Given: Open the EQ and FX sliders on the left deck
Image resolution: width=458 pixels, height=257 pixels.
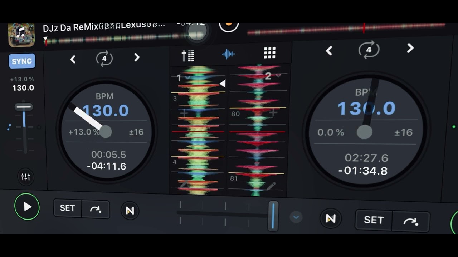Looking at the screenshot, I should tap(26, 177).
